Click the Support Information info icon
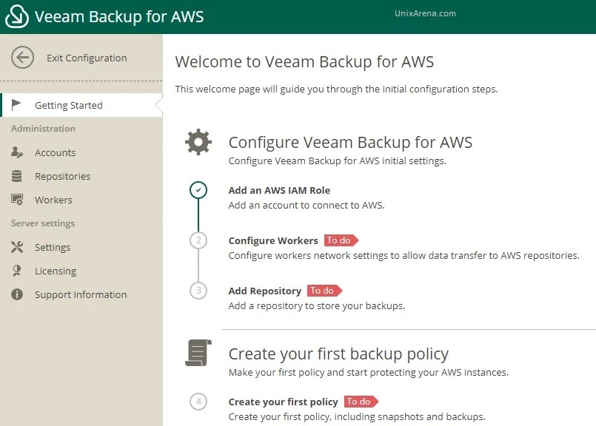This screenshot has height=426, width=596. click(x=16, y=294)
